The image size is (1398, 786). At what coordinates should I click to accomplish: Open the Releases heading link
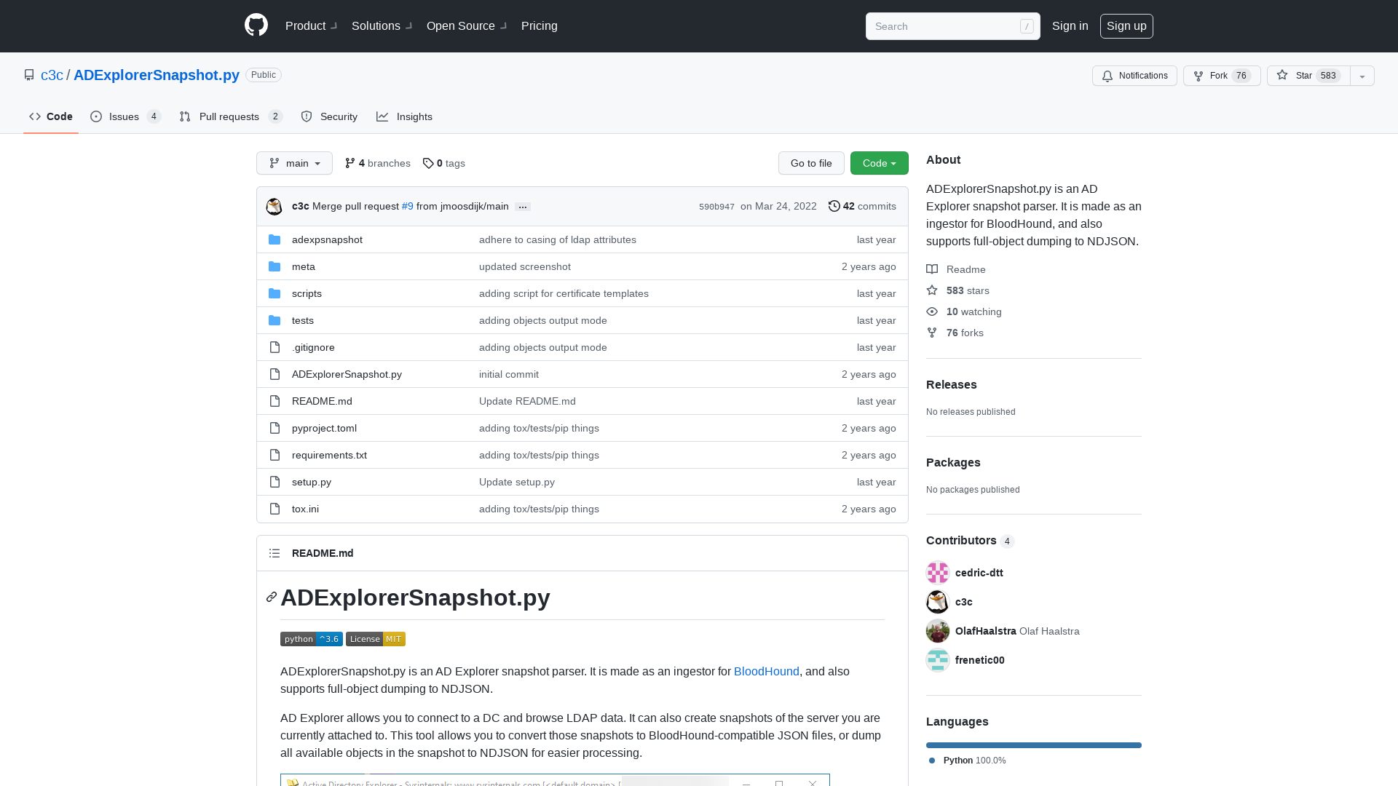click(x=952, y=384)
